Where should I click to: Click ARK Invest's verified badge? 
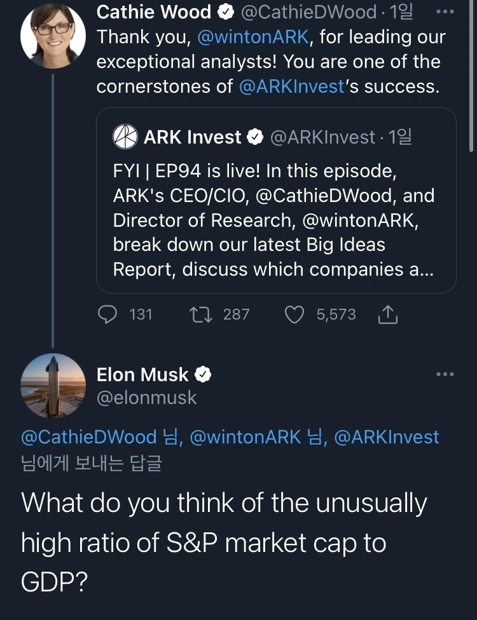pyautogui.click(x=255, y=137)
